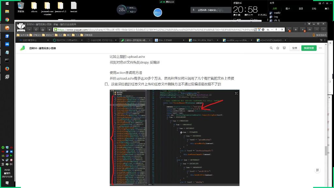The height and width of the screenshot is (188, 334).
Task: Click the 登录 login button
Action: click(x=295, y=48)
